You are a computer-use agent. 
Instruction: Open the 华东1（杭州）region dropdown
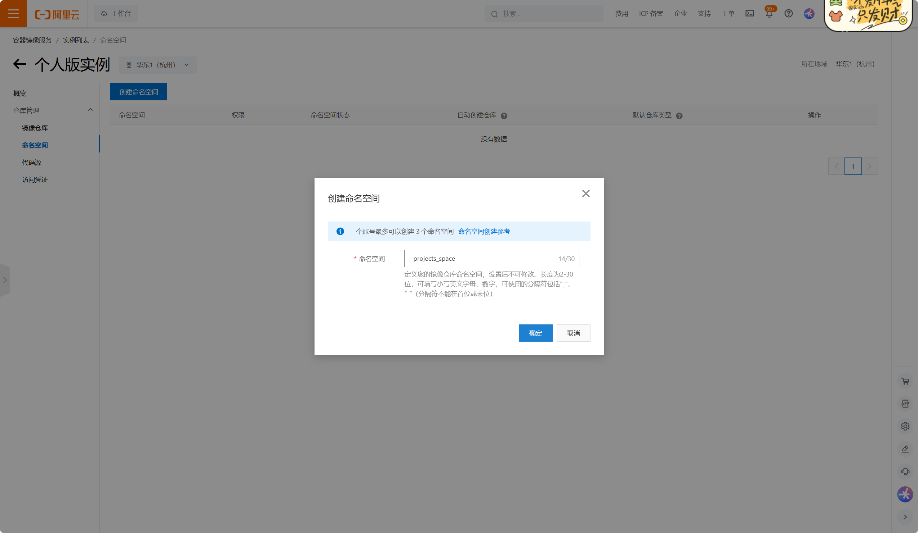(x=158, y=65)
